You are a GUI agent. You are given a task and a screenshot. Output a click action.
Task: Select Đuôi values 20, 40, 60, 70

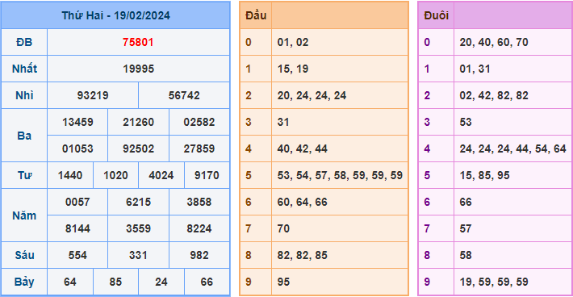[494, 42]
